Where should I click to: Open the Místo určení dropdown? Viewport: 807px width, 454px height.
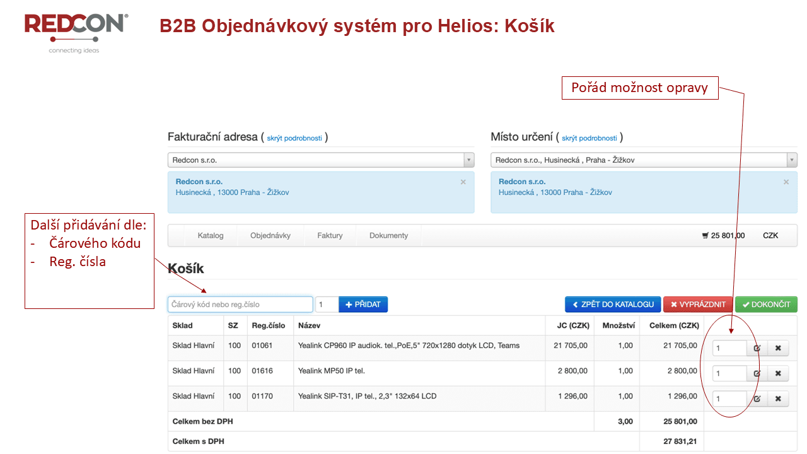click(644, 160)
